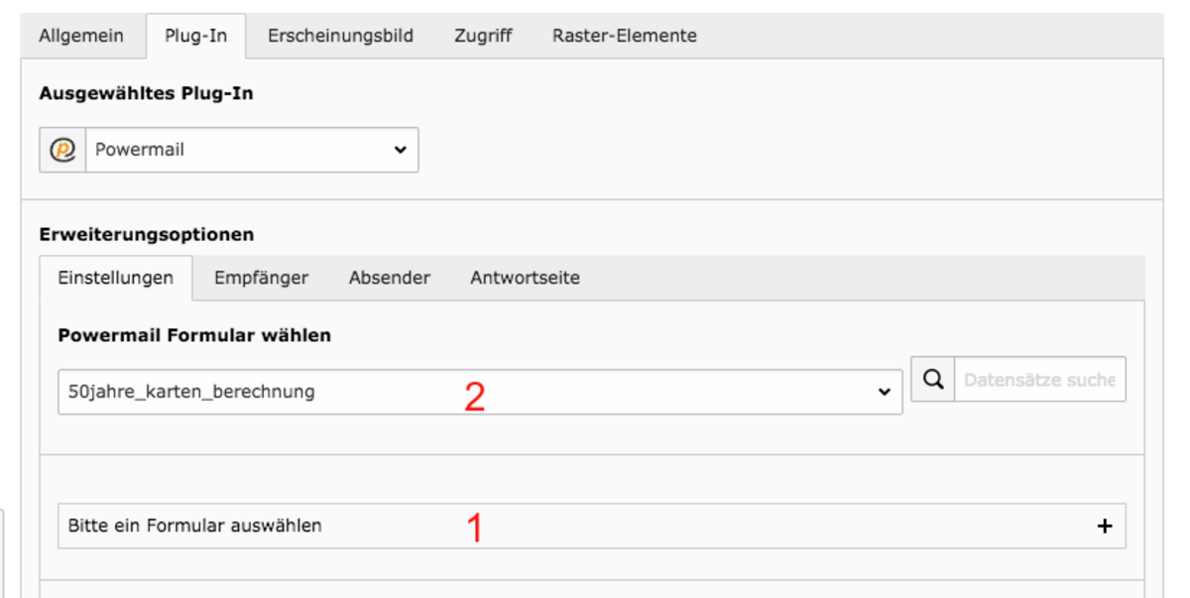The width and height of the screenshot is (1190, 598).
Task: Click the Powermail Formular wählen label
Action: click(194, 335)
